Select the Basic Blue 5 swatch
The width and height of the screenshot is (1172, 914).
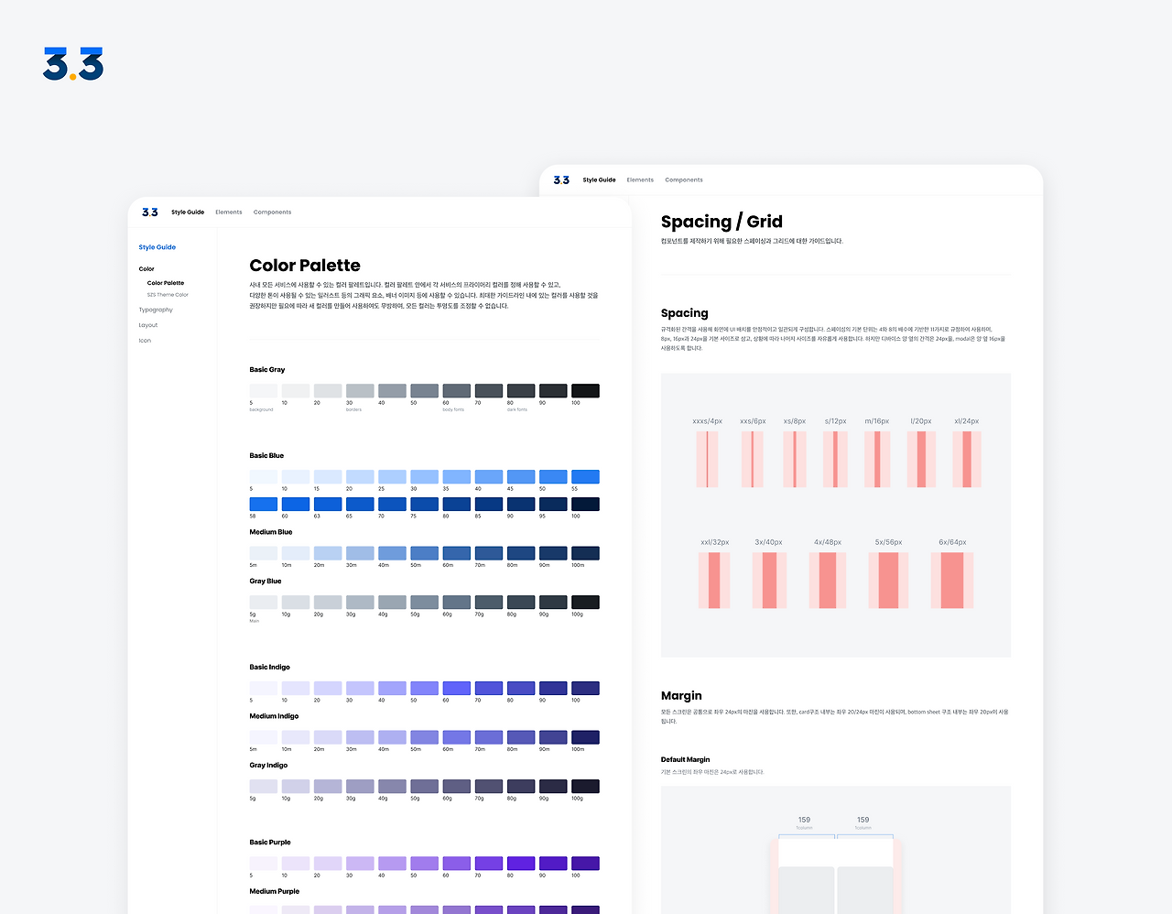(264, 477)
